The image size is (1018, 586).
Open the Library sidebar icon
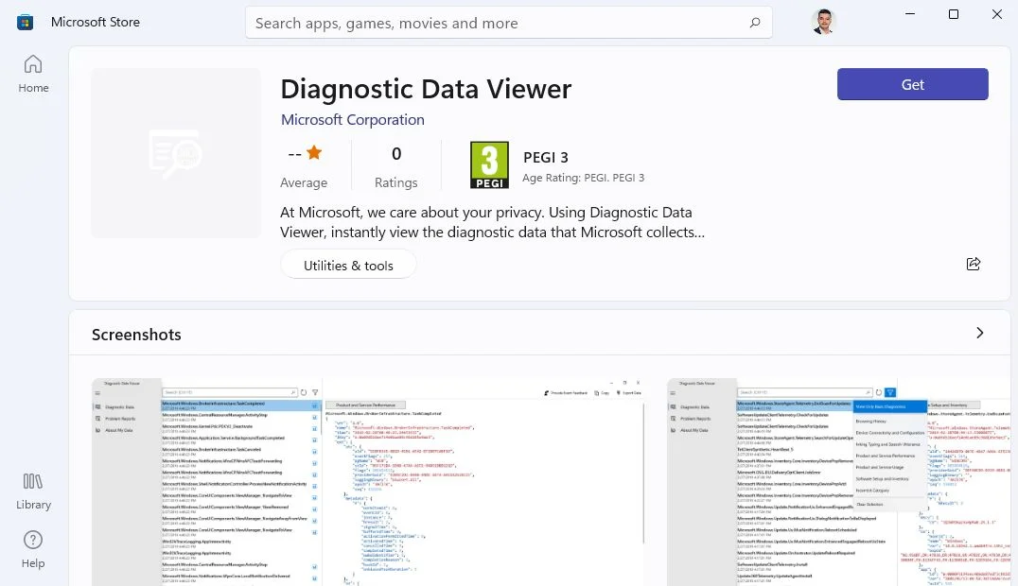click(33, 491)
